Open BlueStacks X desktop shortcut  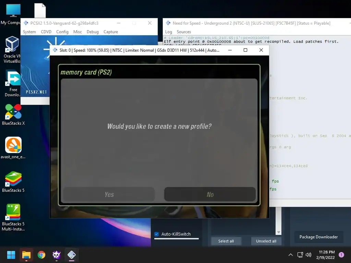pos(13,114)
